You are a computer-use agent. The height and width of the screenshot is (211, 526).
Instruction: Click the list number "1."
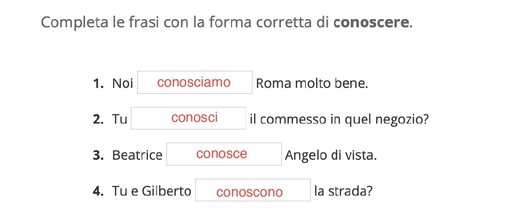point(99,84)
